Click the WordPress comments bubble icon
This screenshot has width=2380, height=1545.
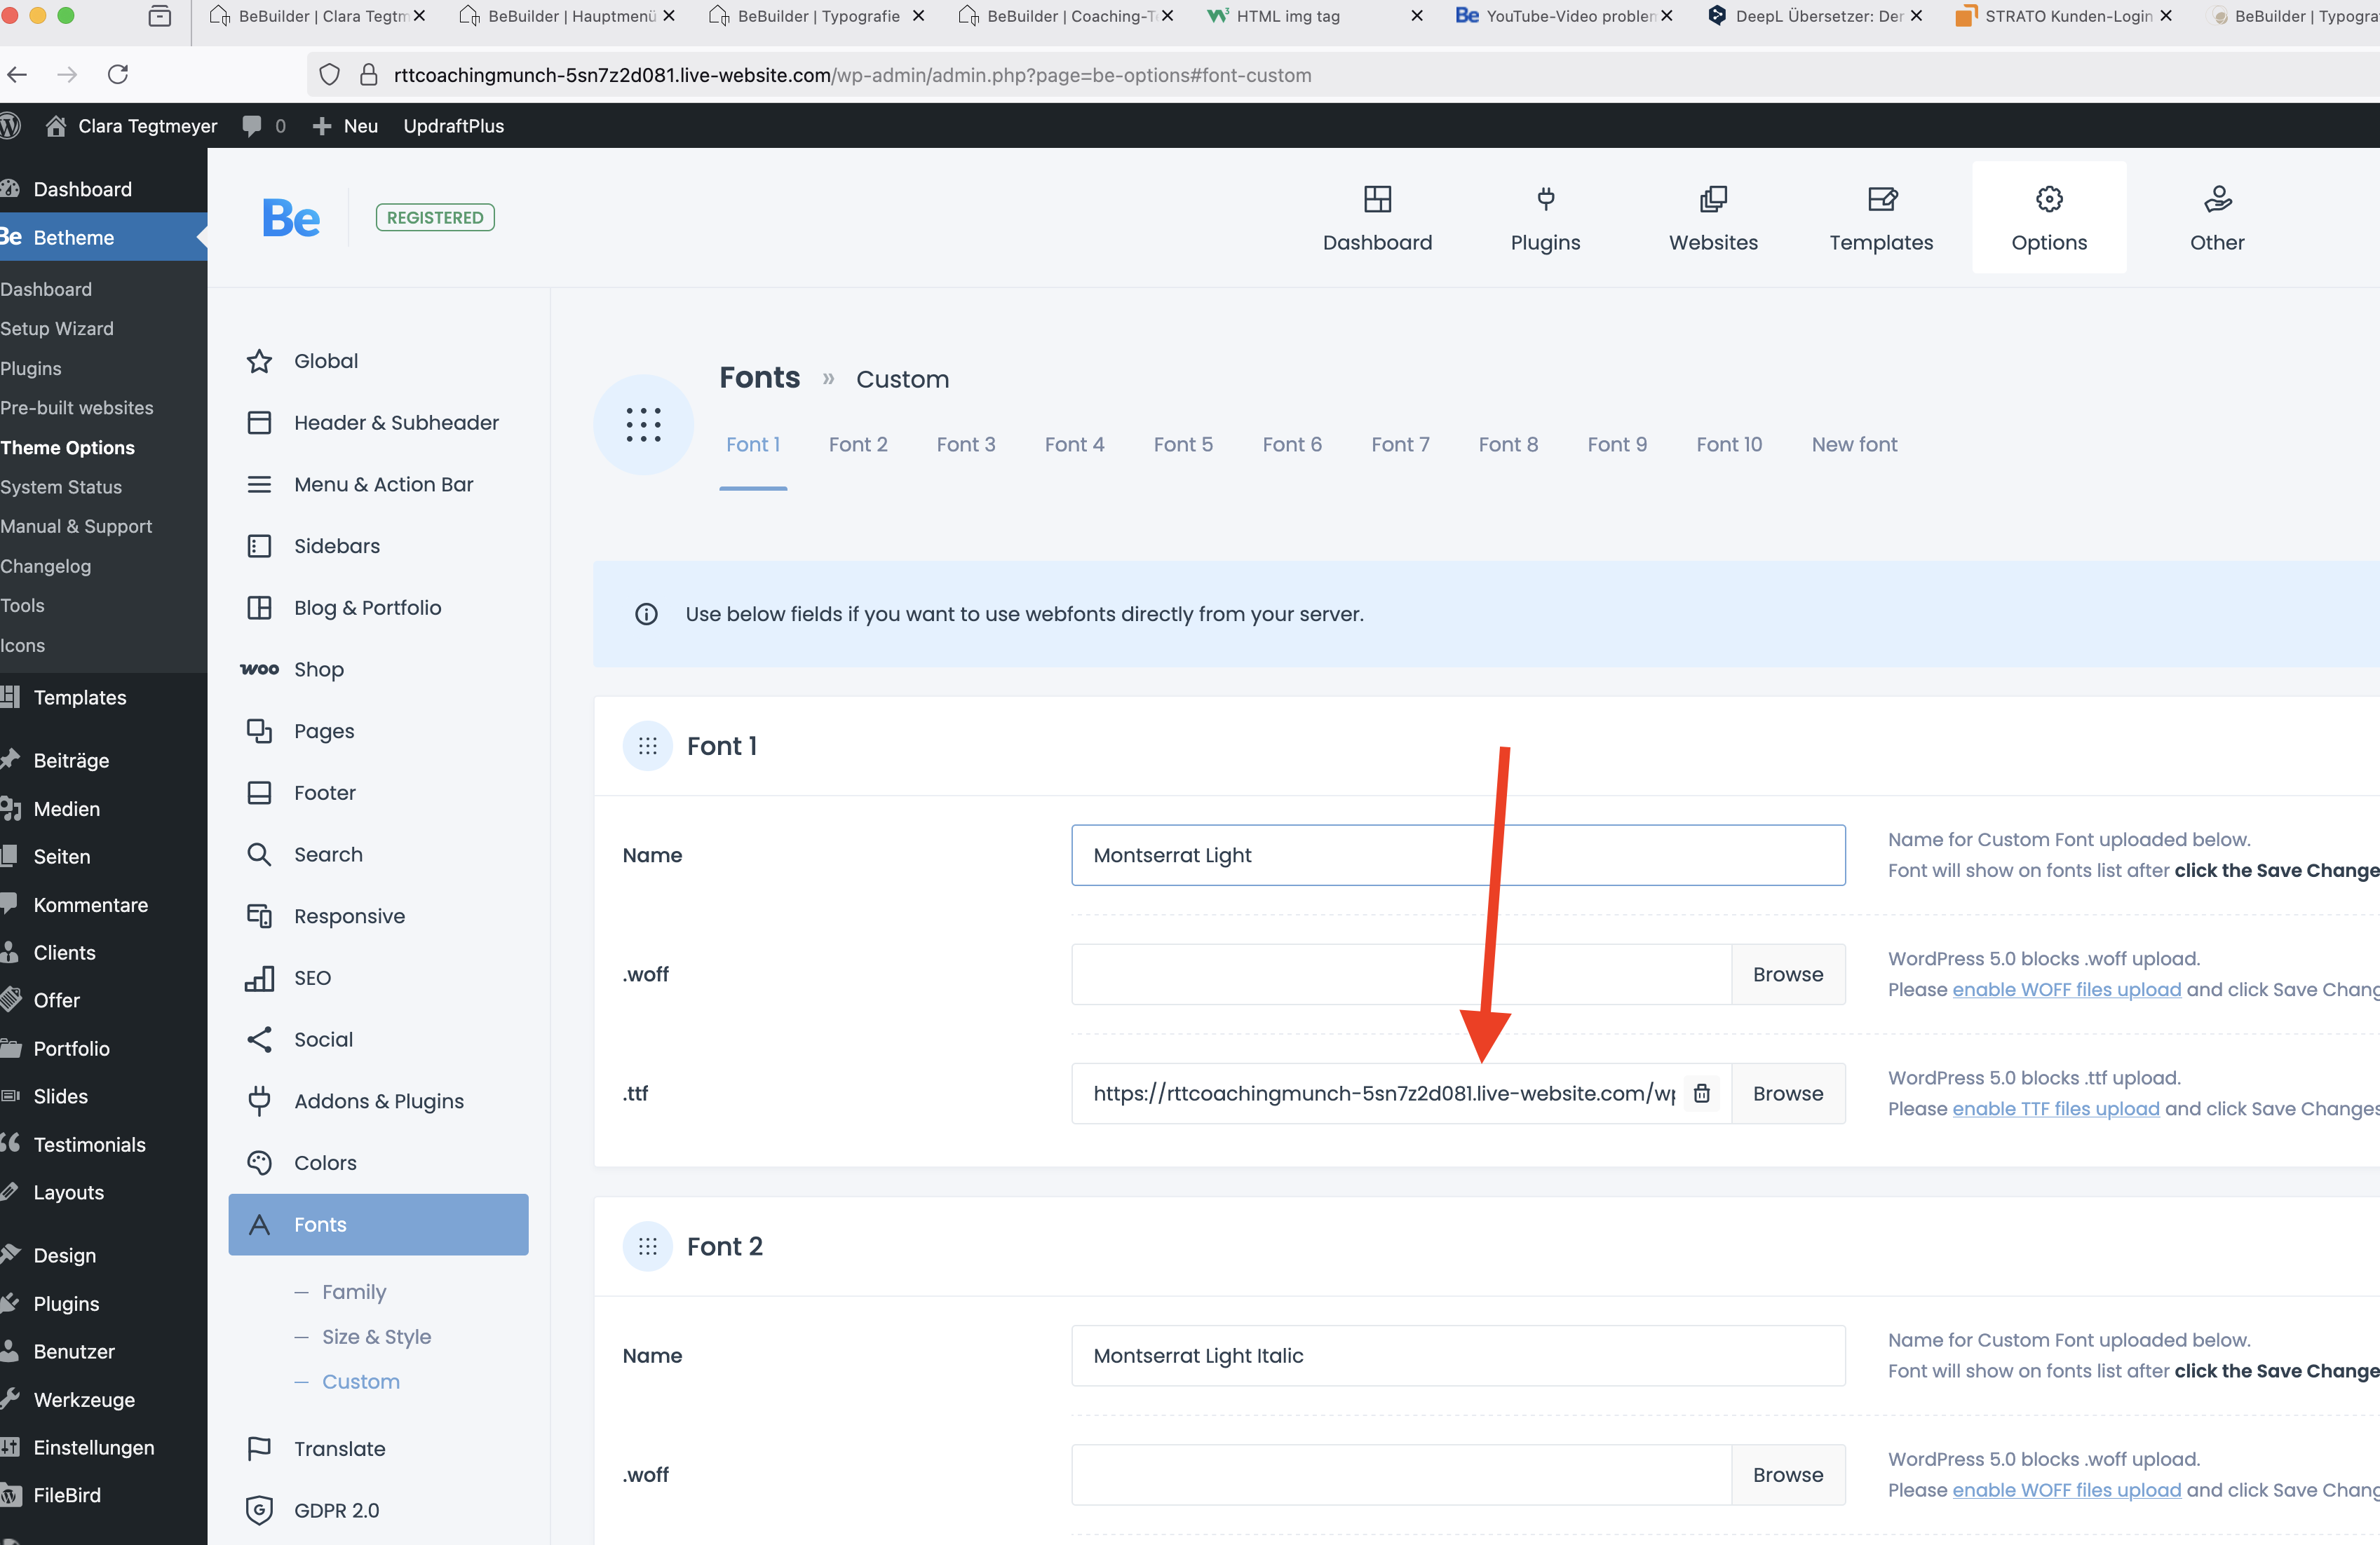coord(252,126)
